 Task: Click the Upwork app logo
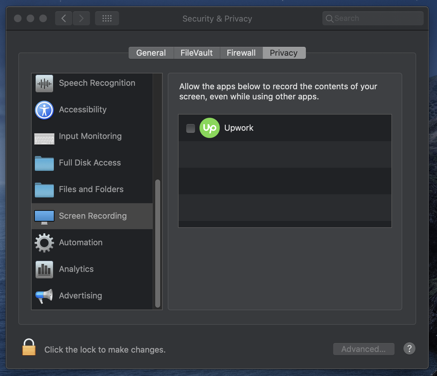click(x=209, y=128)
